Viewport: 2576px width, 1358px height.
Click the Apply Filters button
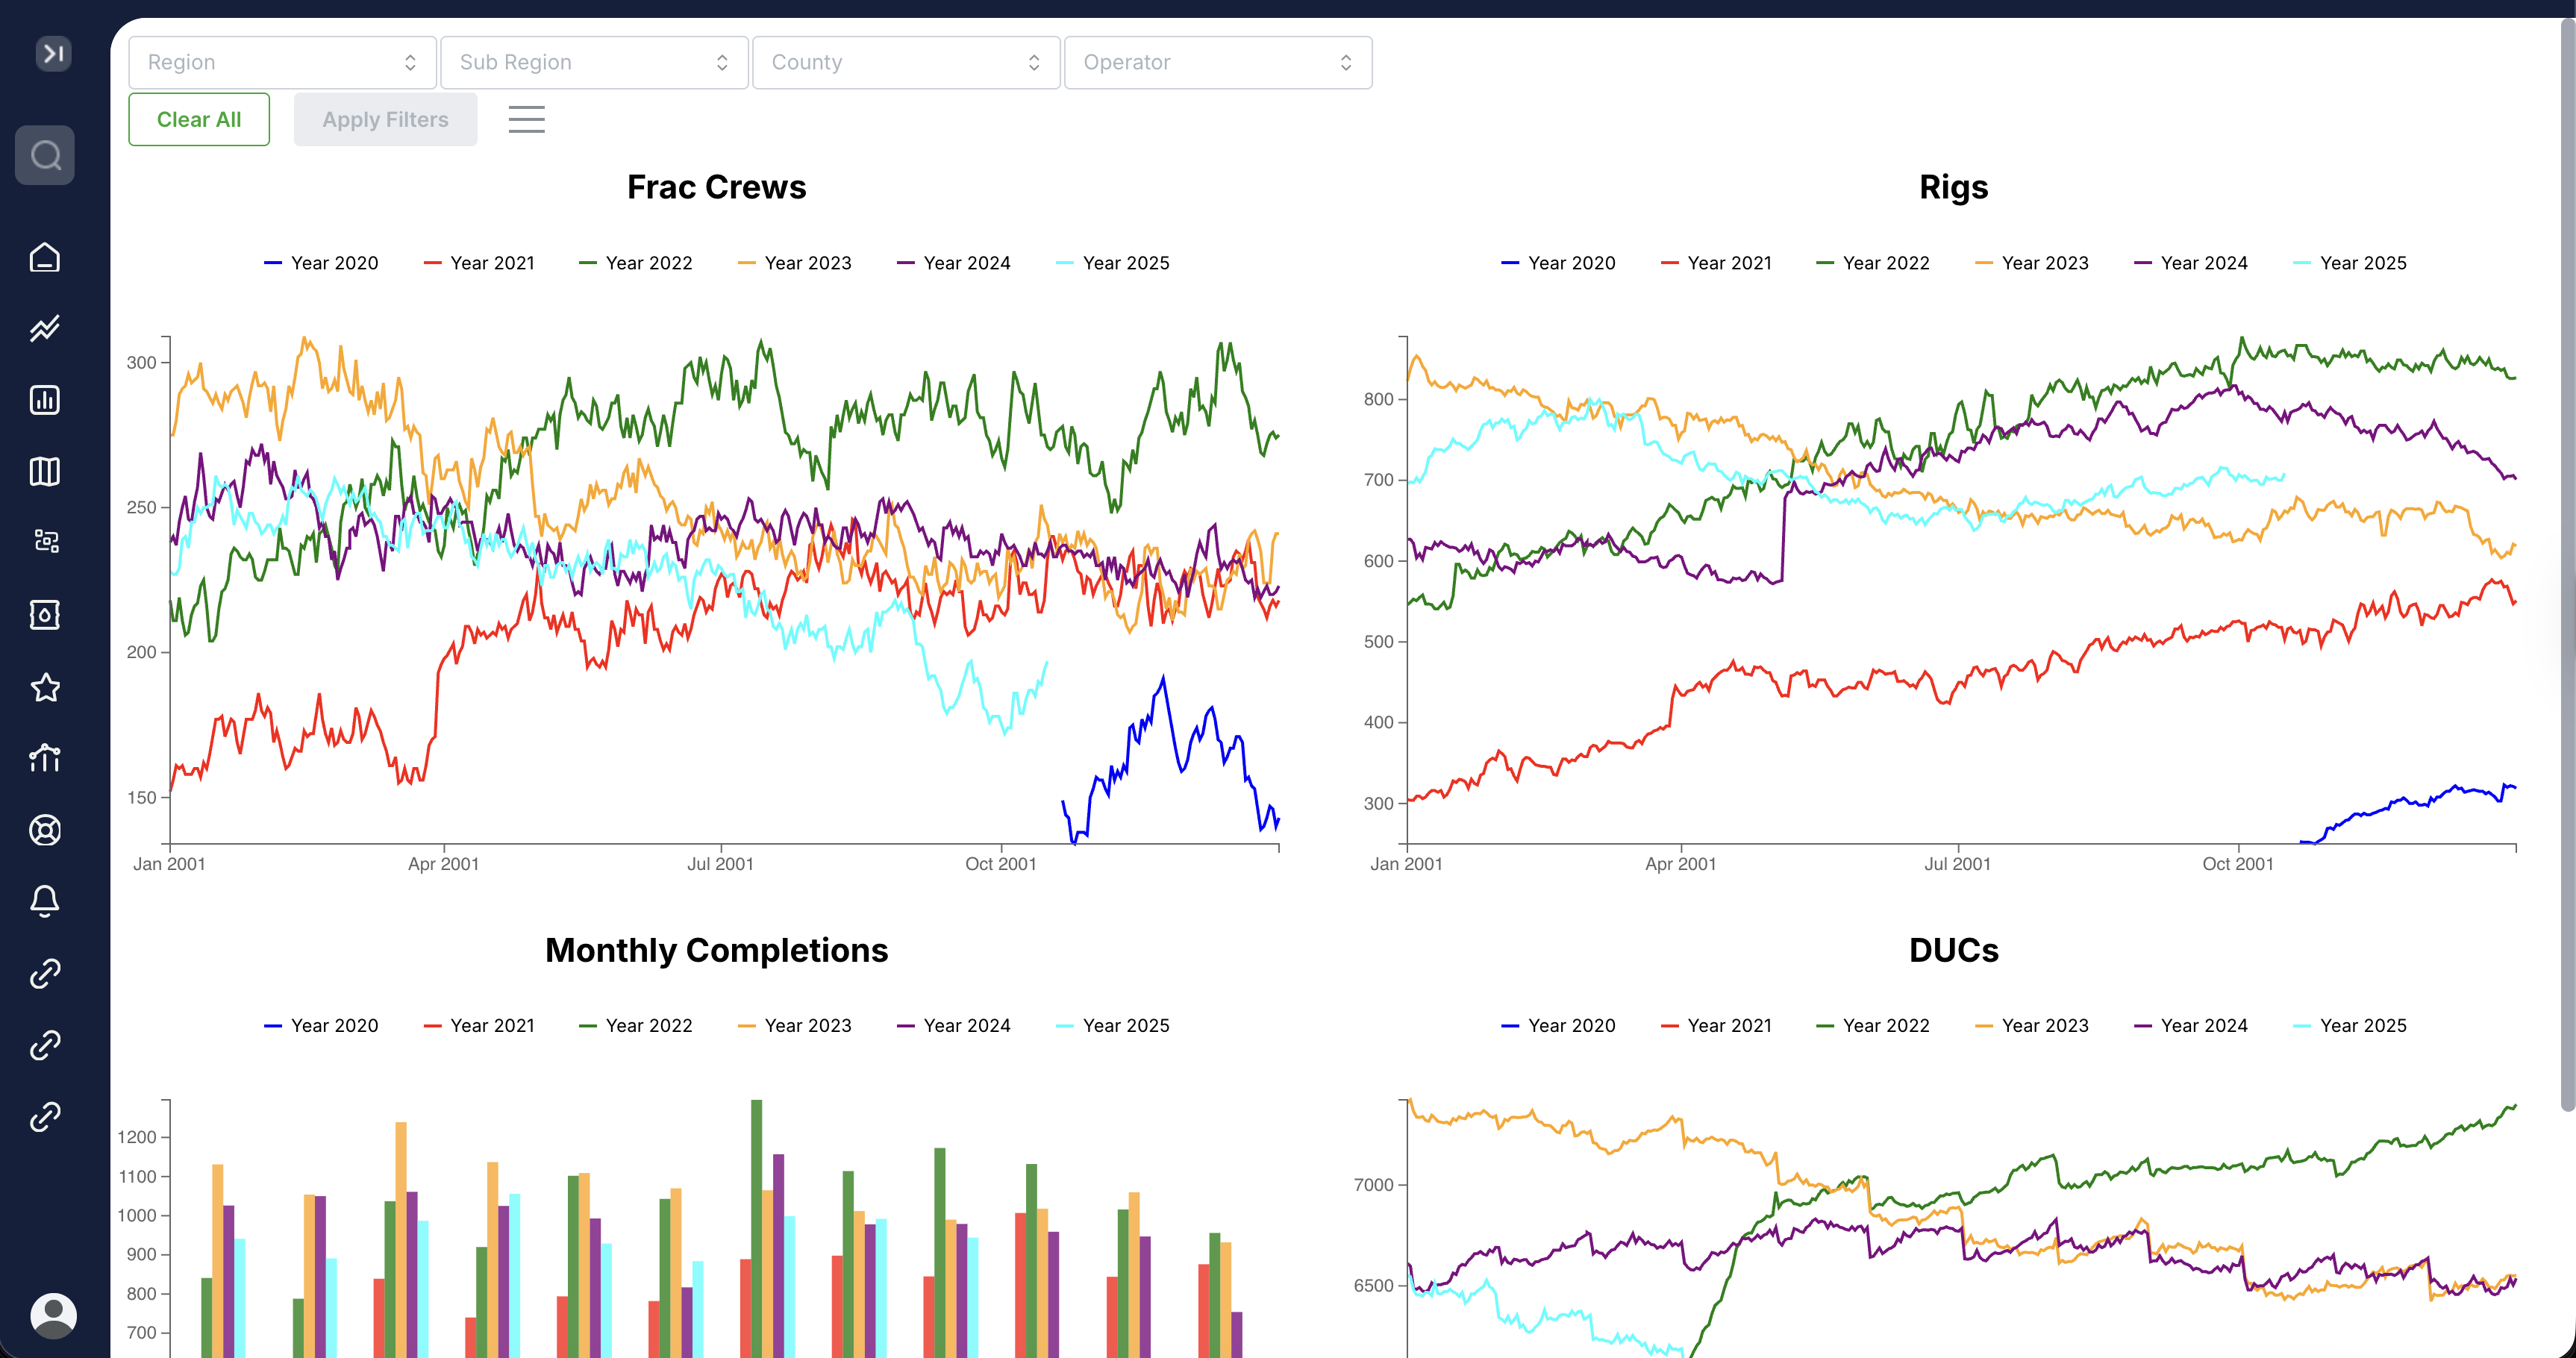(385, 119)
